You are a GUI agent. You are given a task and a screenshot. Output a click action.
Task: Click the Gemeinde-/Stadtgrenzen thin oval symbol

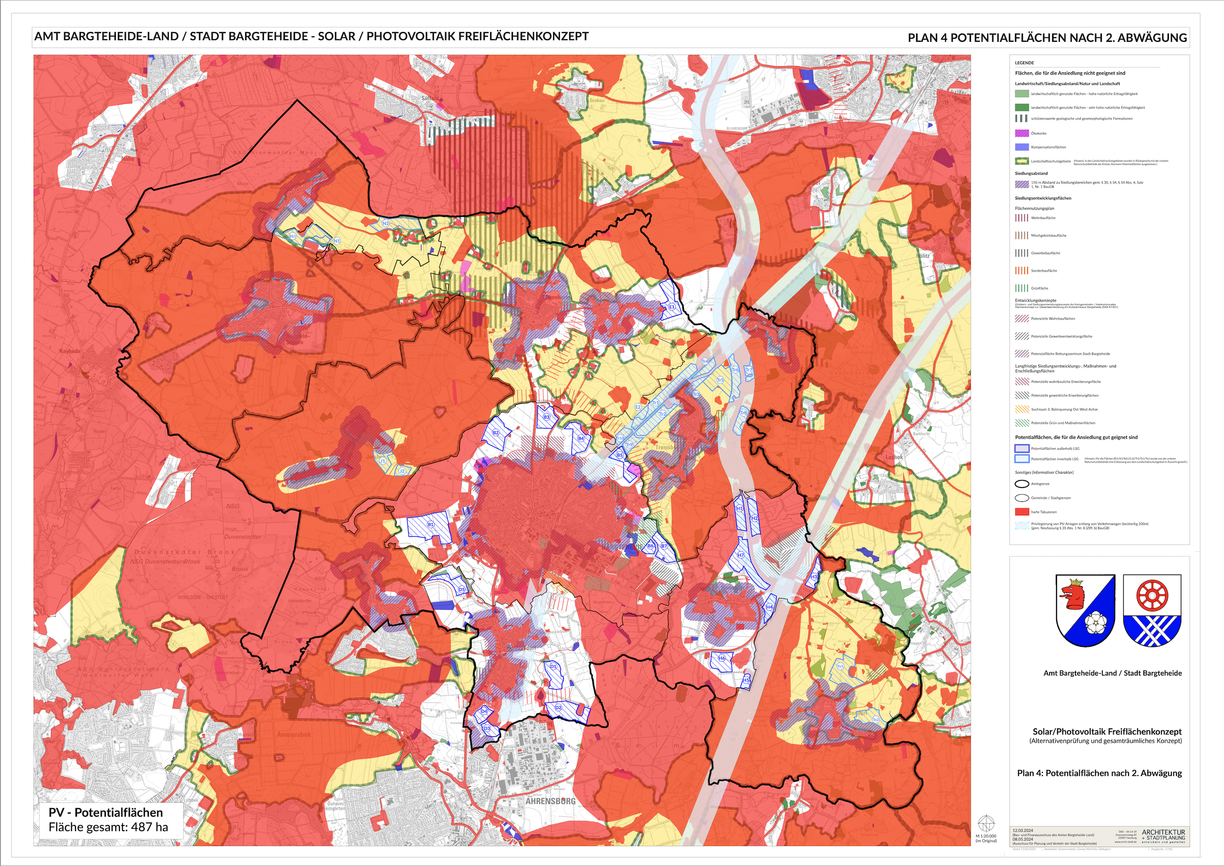coord(1021,498)
